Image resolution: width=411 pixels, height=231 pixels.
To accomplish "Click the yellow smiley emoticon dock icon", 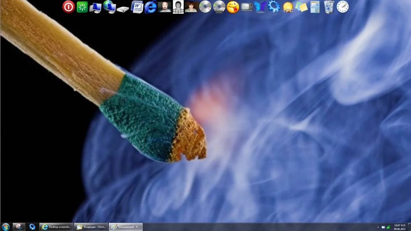I will coord(233,7).
